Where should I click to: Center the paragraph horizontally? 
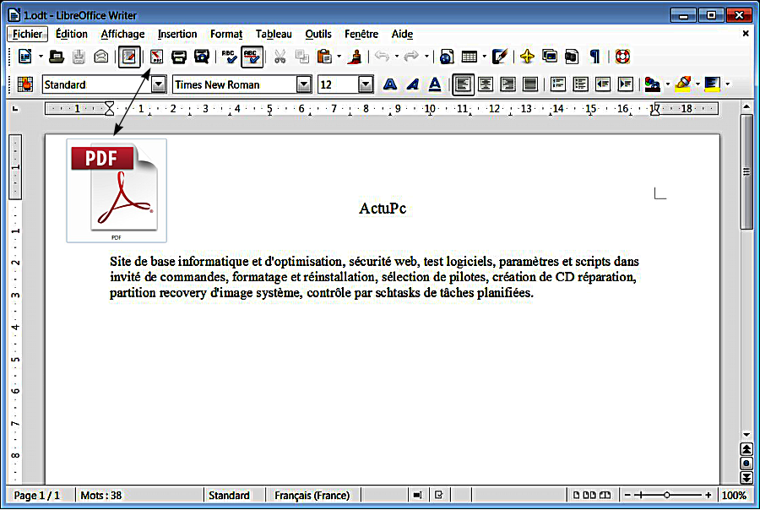coord(486,84)
